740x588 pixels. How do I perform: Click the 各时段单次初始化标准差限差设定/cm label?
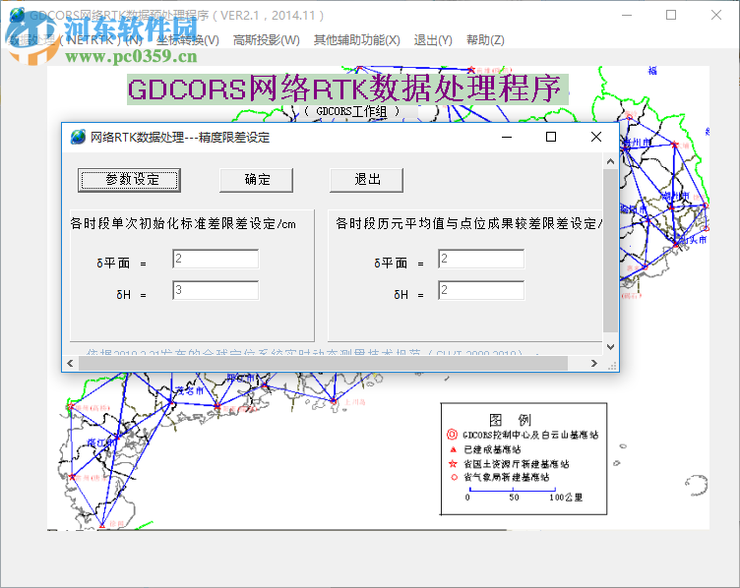[x=183, y=223]
